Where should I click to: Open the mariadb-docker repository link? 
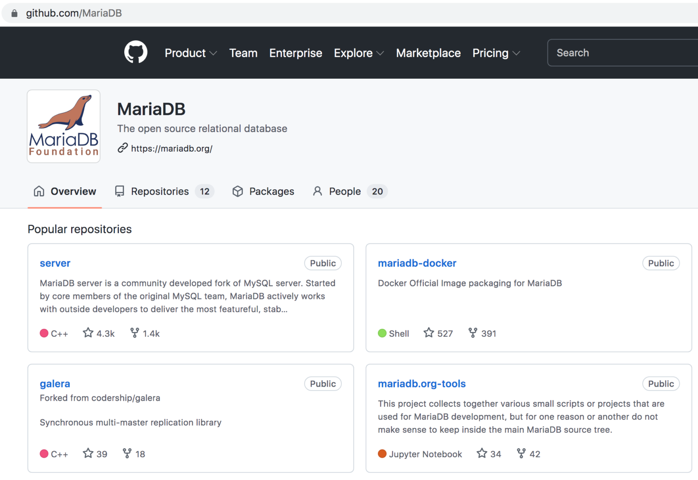click(417, 263)
